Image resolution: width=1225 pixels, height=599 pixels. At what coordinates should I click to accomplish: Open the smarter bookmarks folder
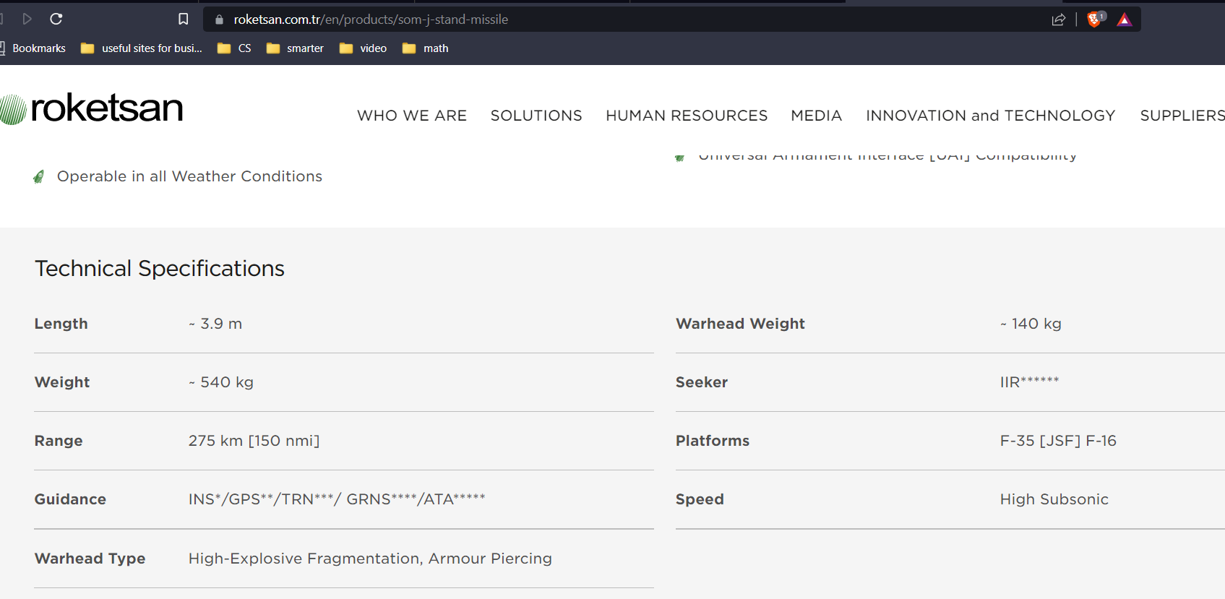(295, 48)
